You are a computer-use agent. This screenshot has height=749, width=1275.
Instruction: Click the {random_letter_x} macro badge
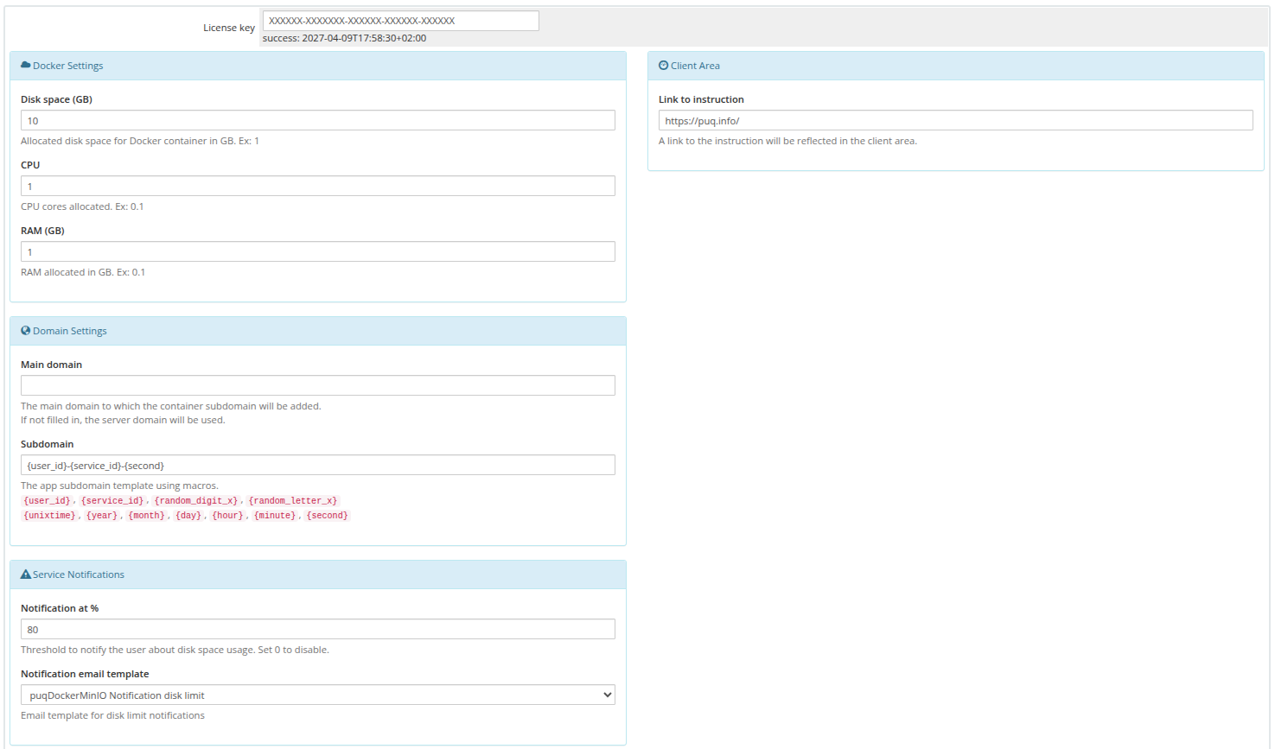pos(291,500)
